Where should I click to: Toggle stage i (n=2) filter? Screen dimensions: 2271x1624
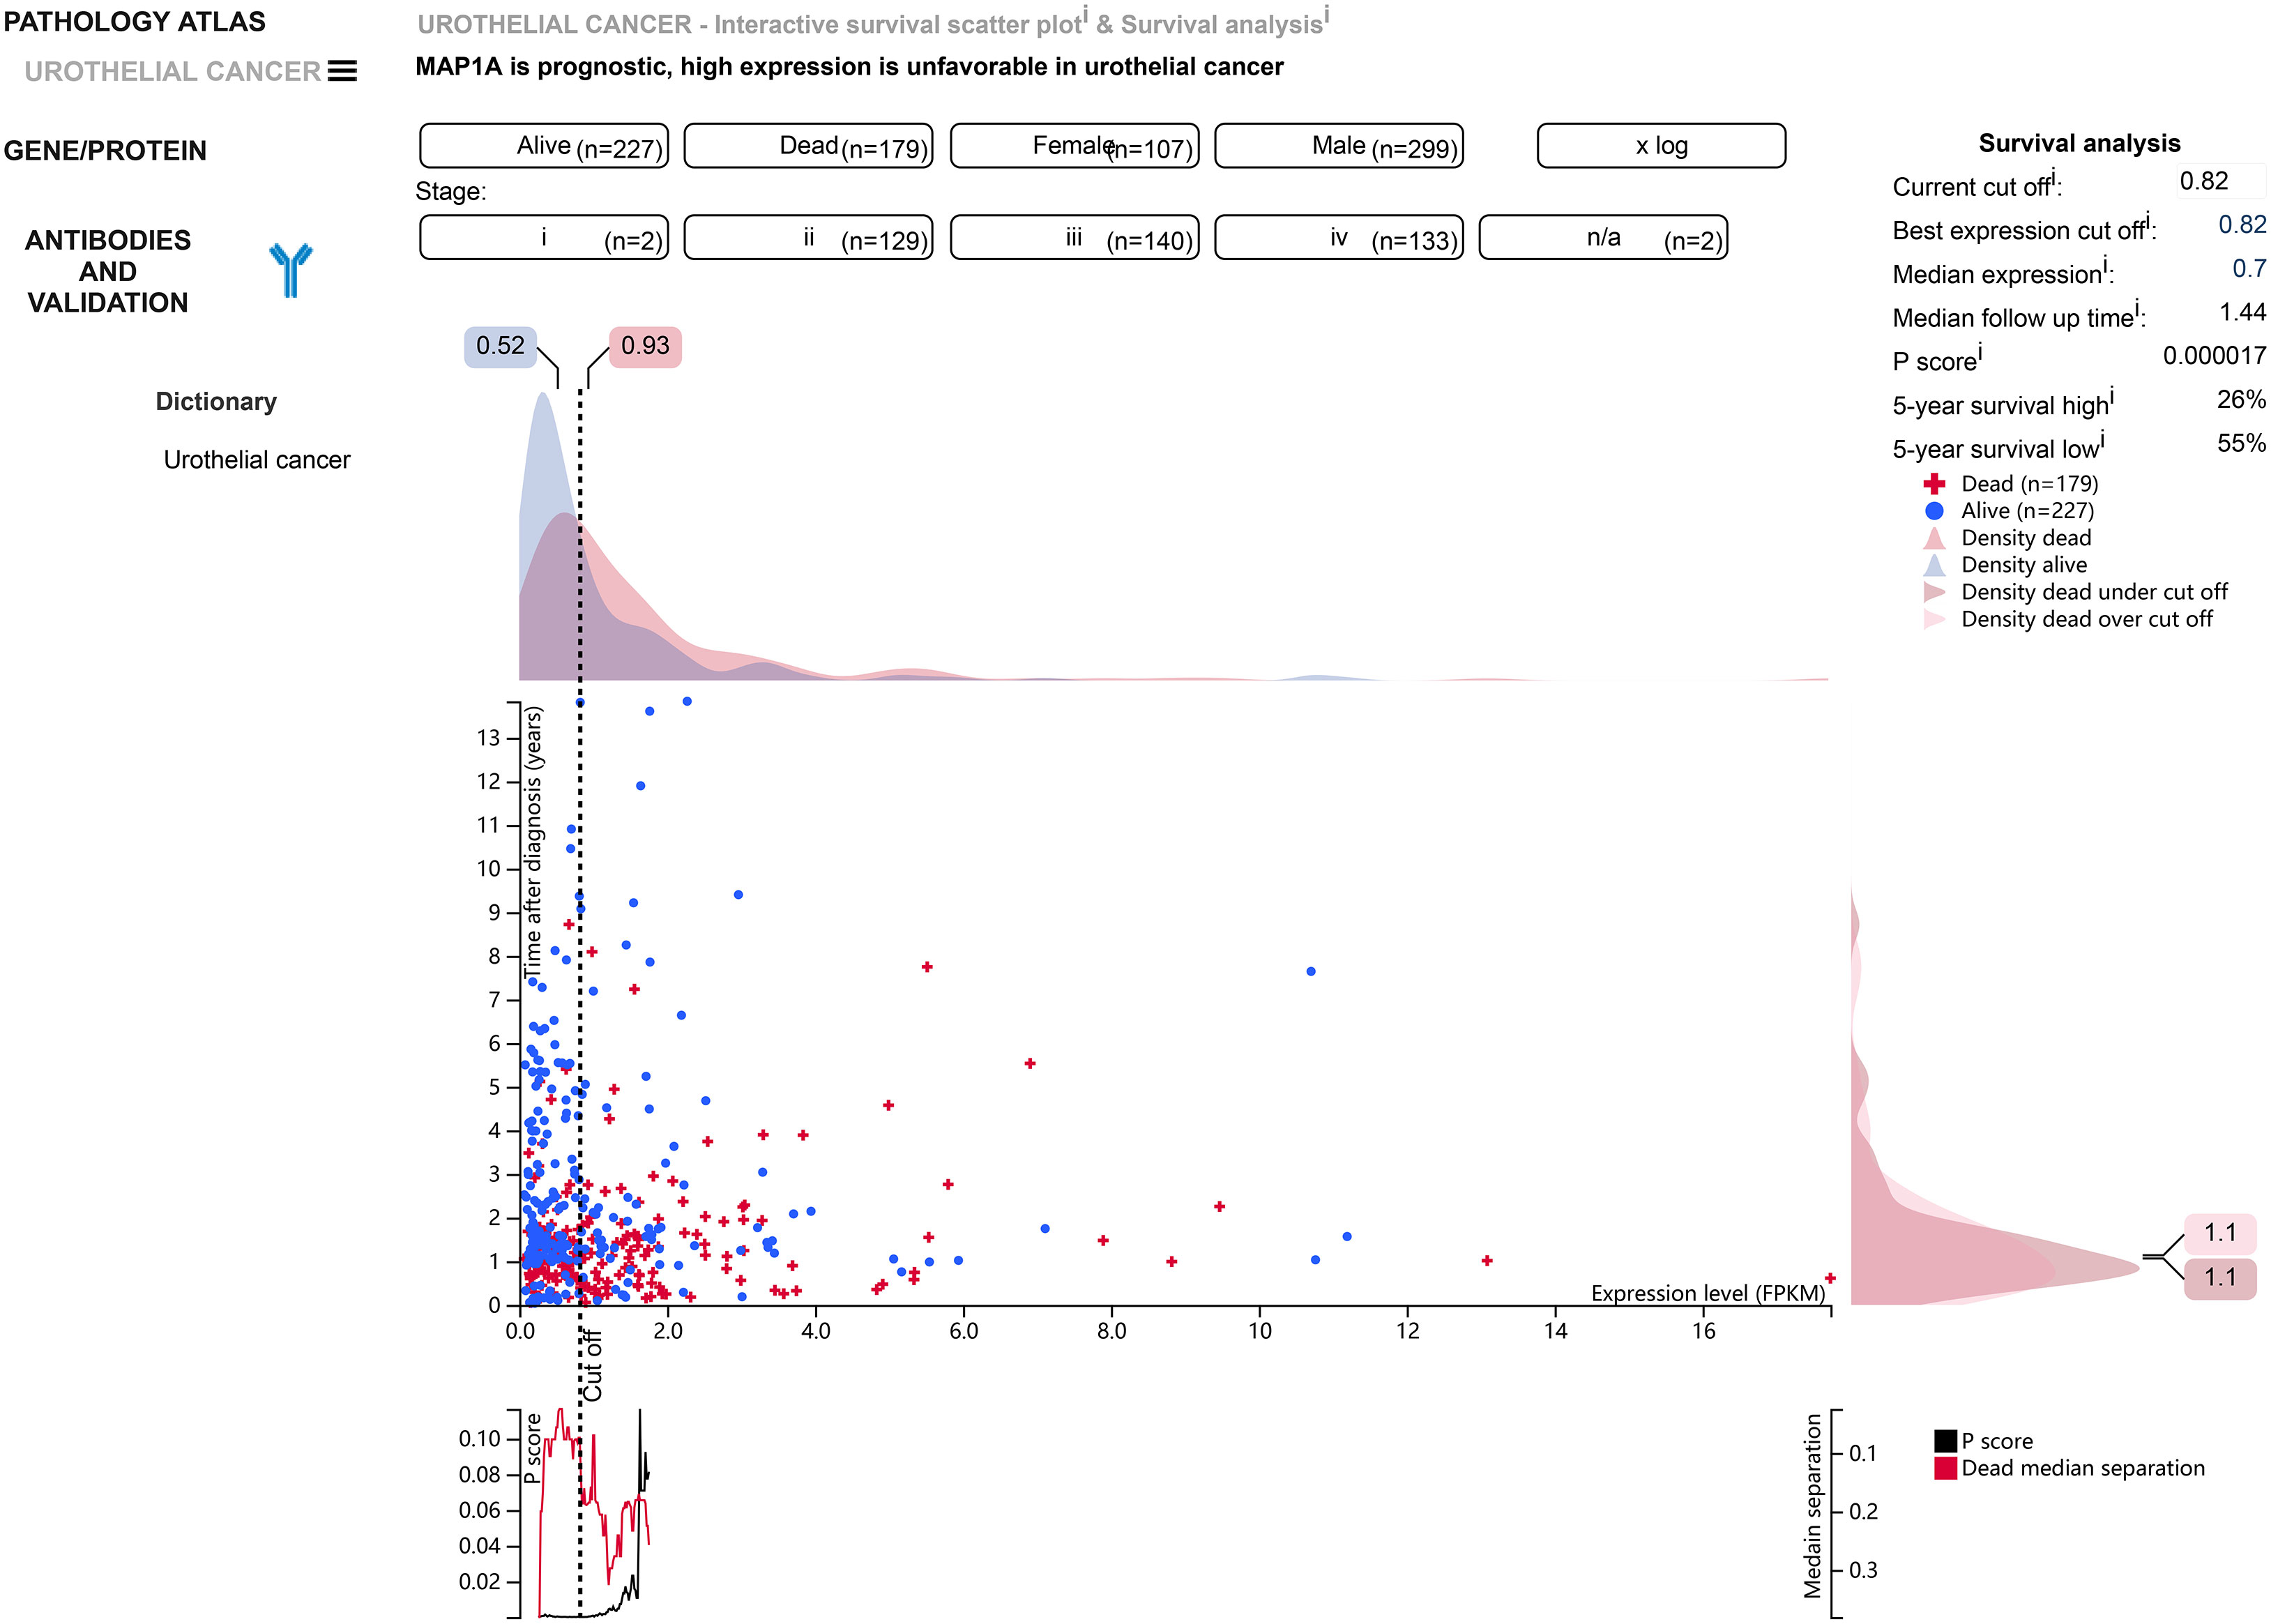(544, 237)
